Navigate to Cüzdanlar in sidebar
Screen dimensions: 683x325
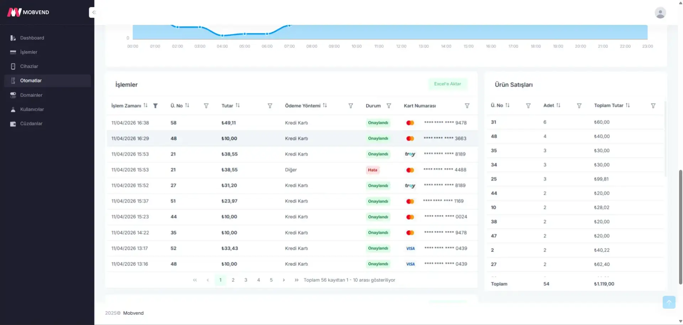[31, 124]
